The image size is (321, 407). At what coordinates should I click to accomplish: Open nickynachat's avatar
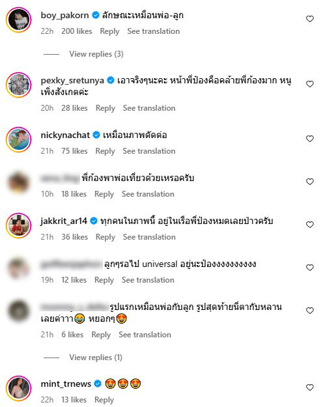tap(19, 139)
